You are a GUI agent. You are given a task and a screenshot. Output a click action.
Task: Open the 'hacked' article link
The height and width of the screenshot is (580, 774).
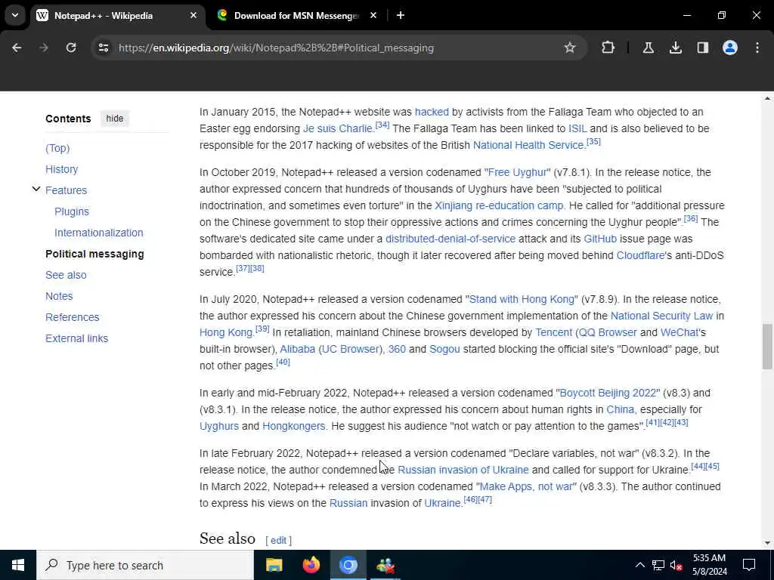click(432, 112)
